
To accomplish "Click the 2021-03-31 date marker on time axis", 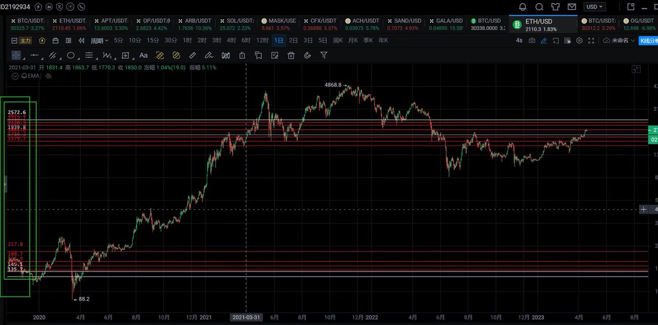I will 246,317.
